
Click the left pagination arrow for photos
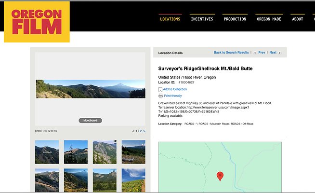(x=133, y=131)
